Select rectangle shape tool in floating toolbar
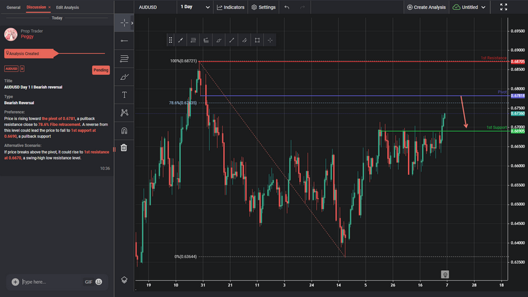 257,40
